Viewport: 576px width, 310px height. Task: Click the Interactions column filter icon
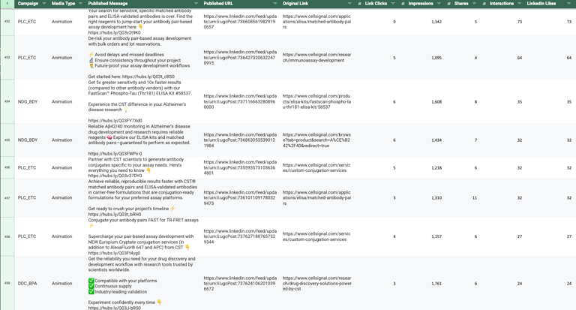[520, 4]
